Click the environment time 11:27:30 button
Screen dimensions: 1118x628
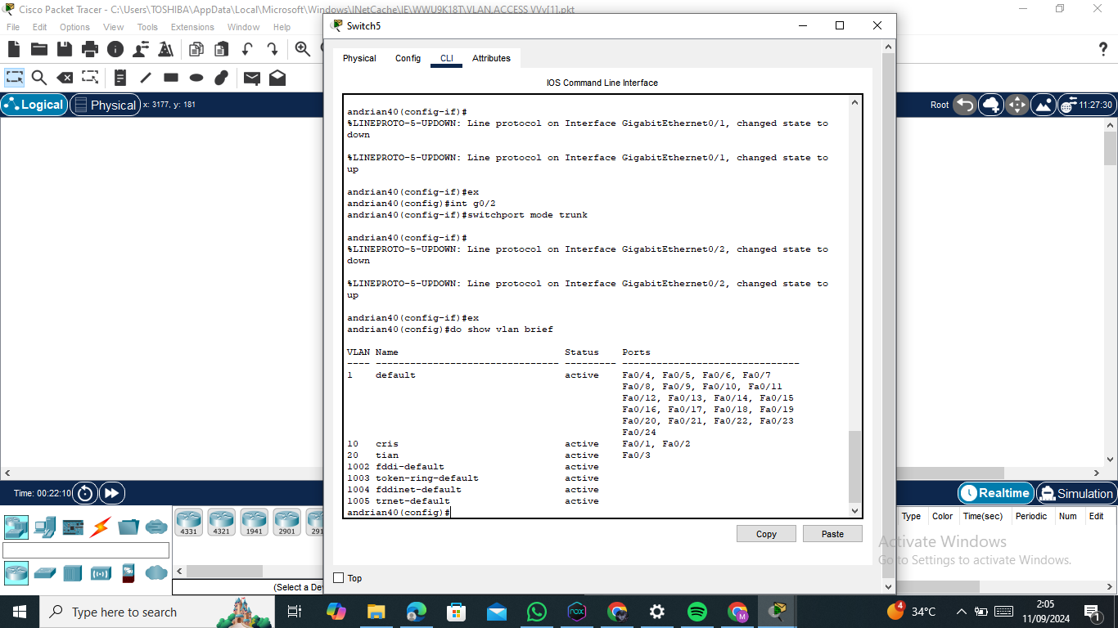[x=1086, y=105]
